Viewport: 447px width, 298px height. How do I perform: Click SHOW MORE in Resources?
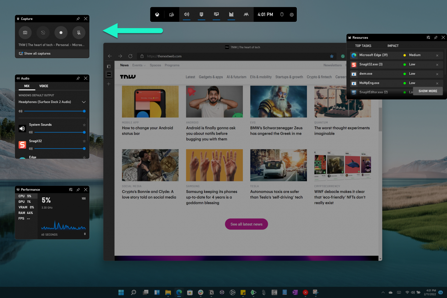coord(428,91)
